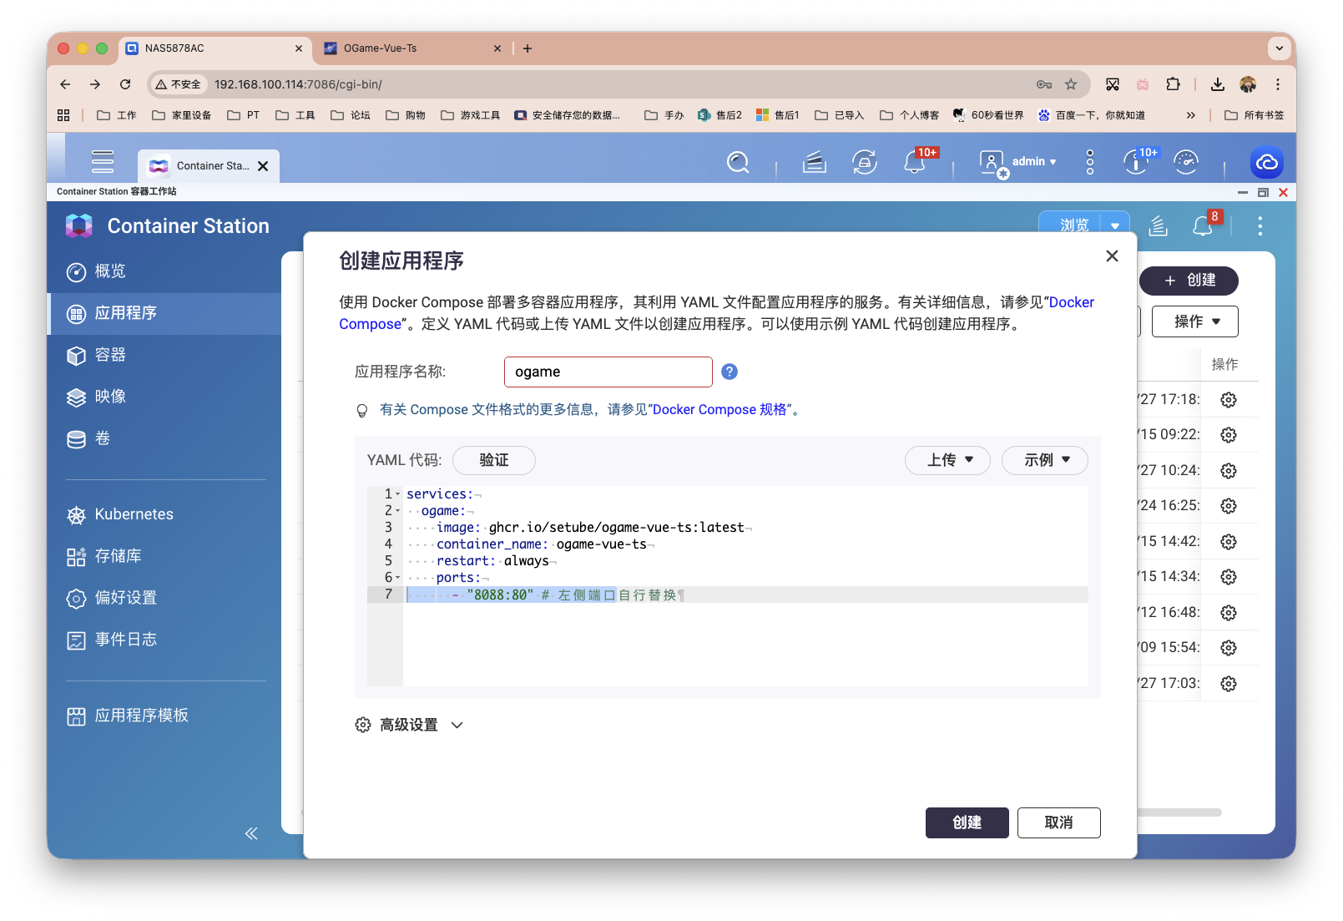Screen dimensions: 1343x921
Task: Open the 偏好设置 section
Action: point(125,598)
